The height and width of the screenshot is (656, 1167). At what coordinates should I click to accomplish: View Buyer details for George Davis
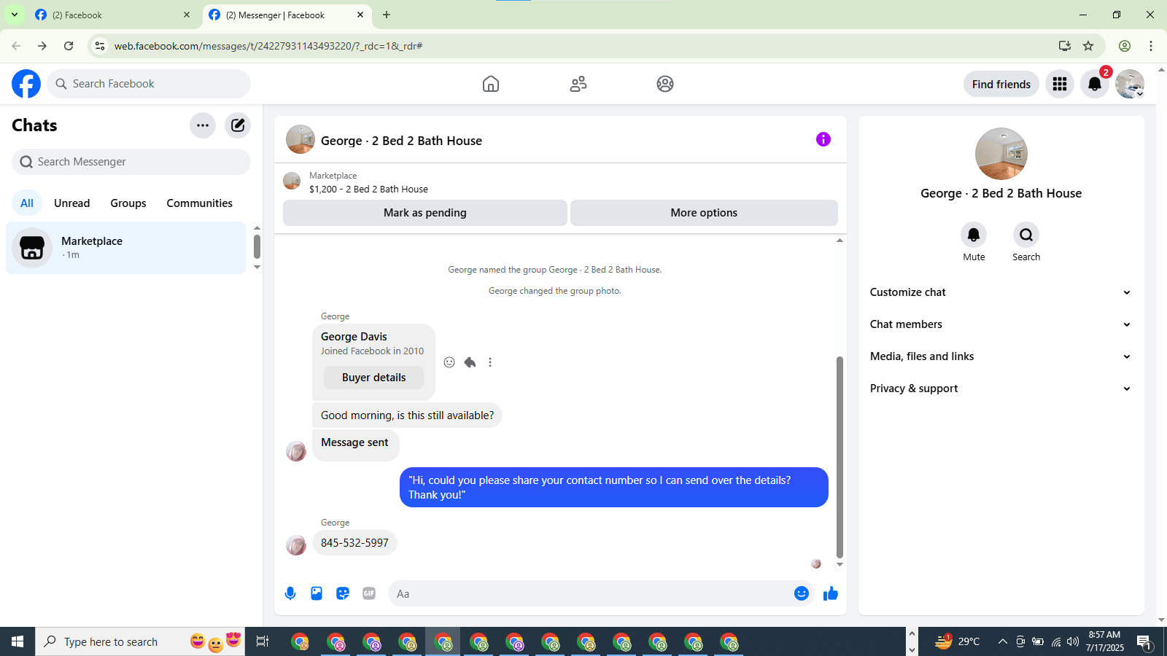(374, 378)
